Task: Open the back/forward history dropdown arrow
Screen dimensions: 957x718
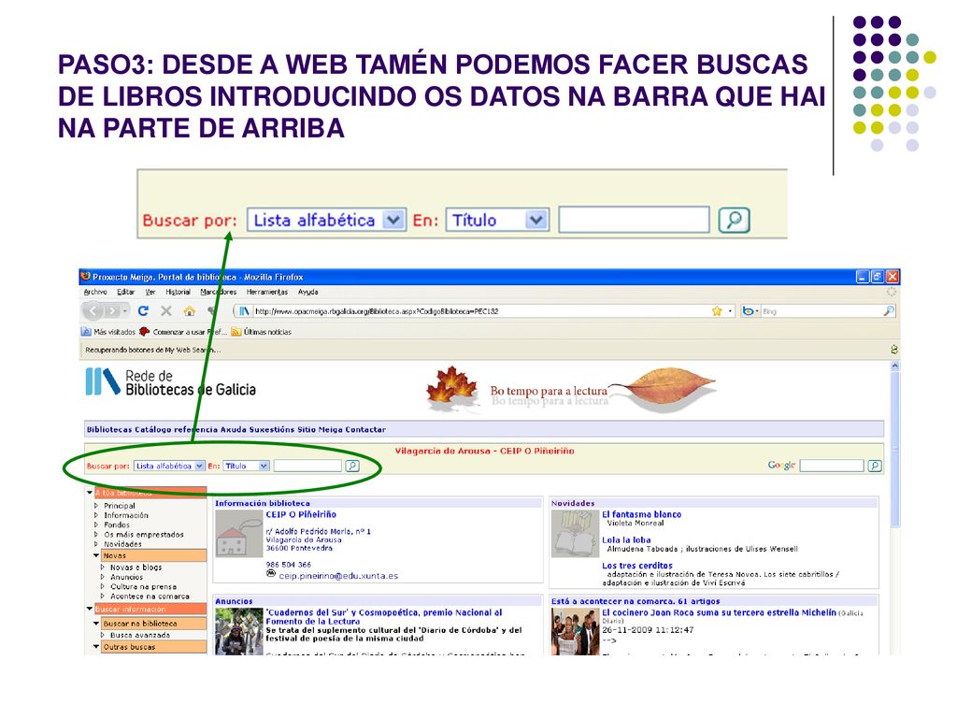Action: [125, 311]
